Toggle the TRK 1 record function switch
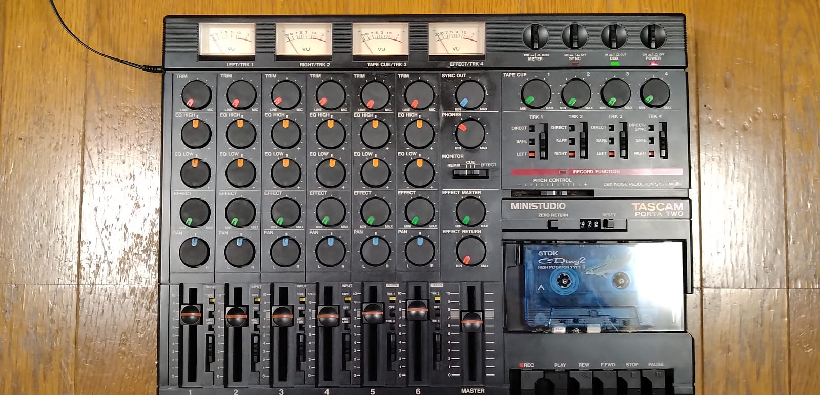The width and height of the screenshot is (820, 395). point(543,140)
